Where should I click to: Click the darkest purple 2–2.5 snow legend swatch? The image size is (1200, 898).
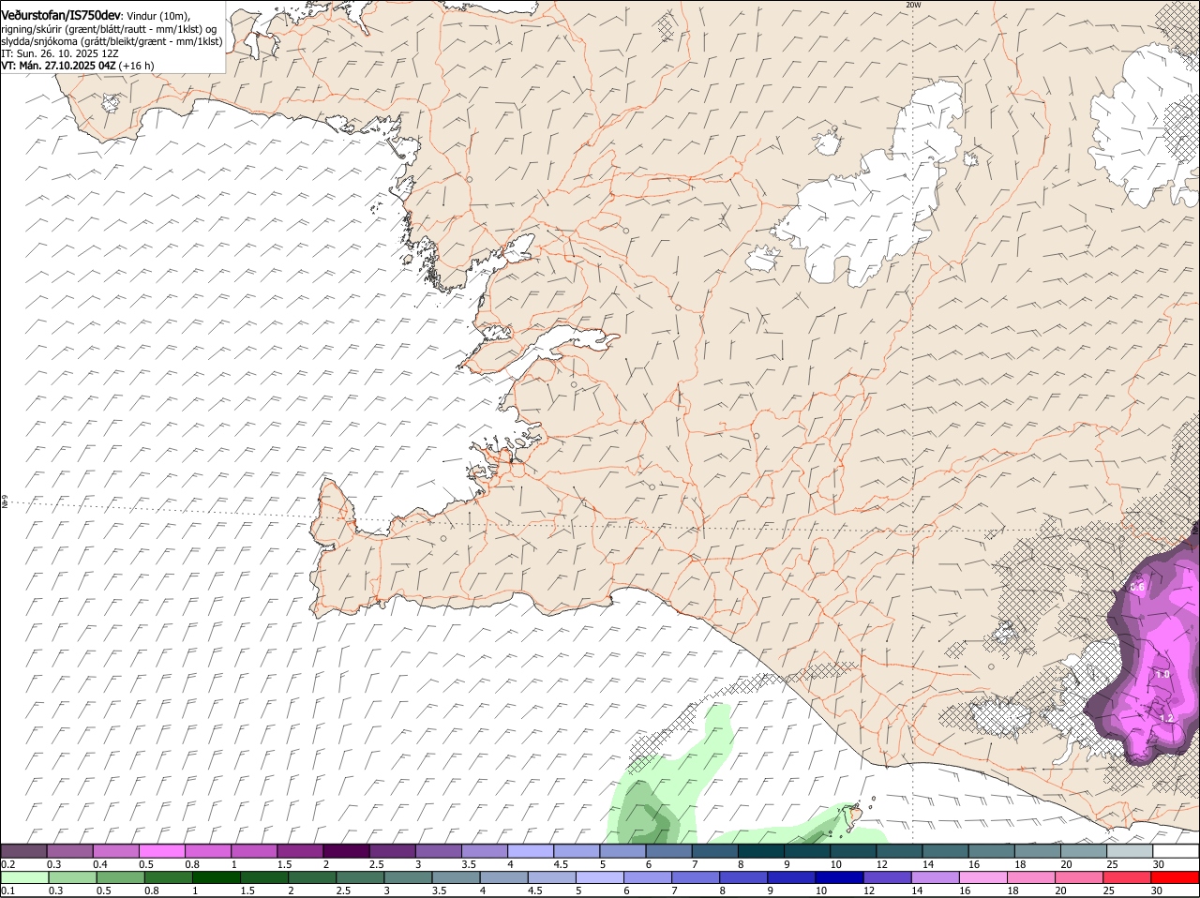point(346,851)
